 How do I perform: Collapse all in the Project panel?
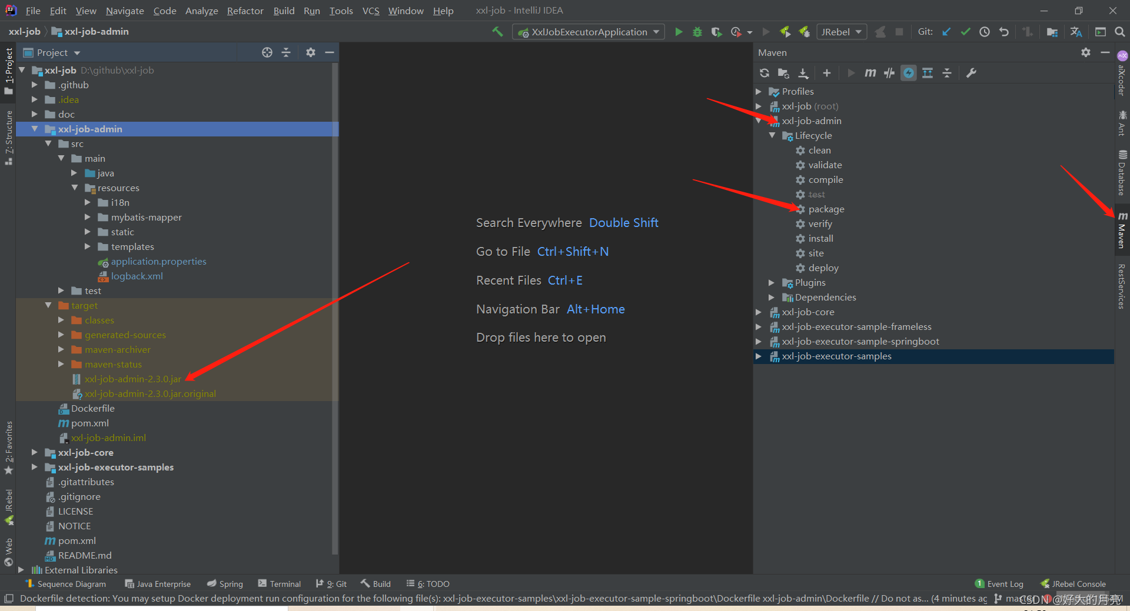click(286, 52)
